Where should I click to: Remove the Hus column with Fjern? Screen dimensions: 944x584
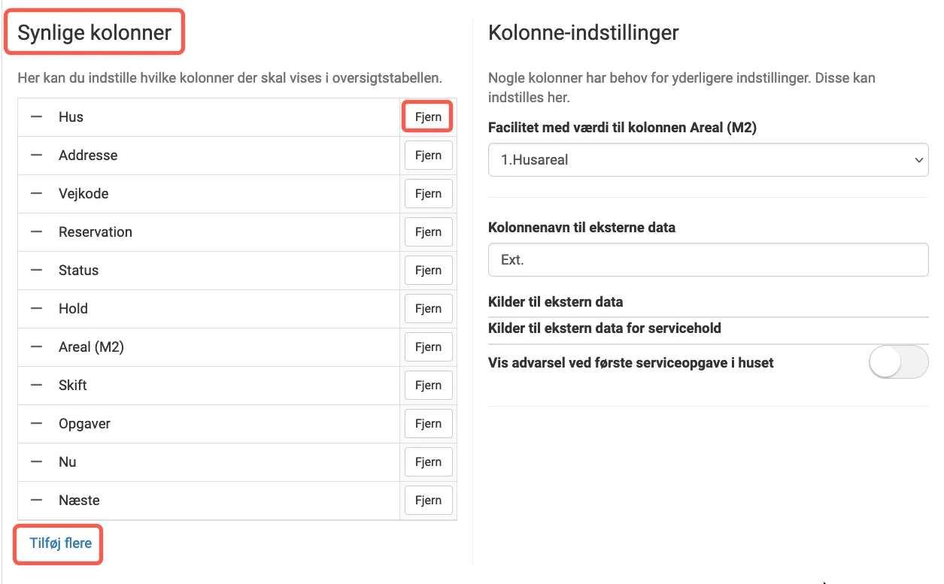(x=428, y=116)
